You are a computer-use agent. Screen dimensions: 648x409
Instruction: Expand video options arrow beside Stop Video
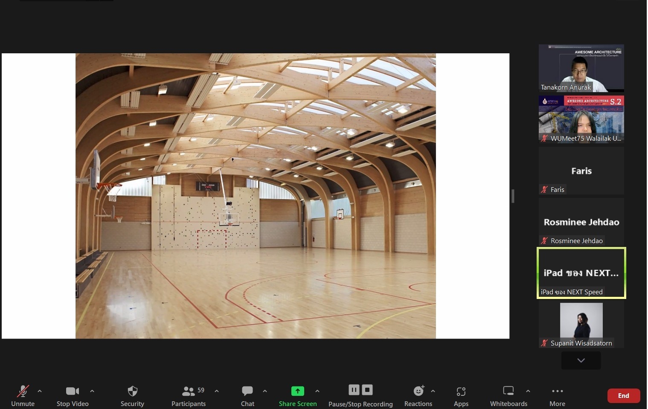click(92, 391)
